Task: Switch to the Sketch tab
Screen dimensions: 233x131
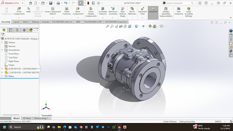Action: click(26, 22)
